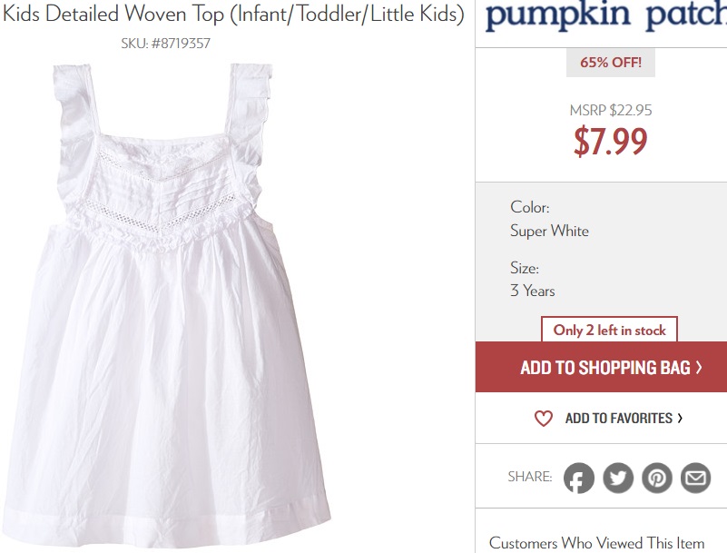Click the Kids Detailed Woven Top title
727x553 pixels.
click(234, 15)
